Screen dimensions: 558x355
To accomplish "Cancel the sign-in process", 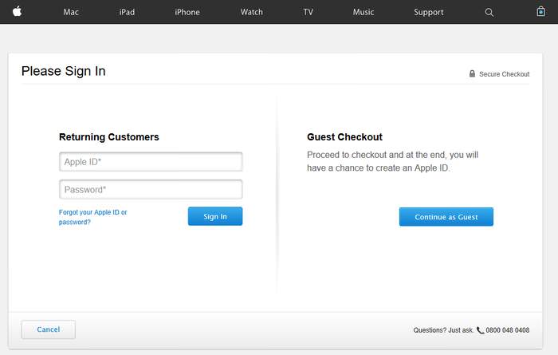I will coord(49,329).
